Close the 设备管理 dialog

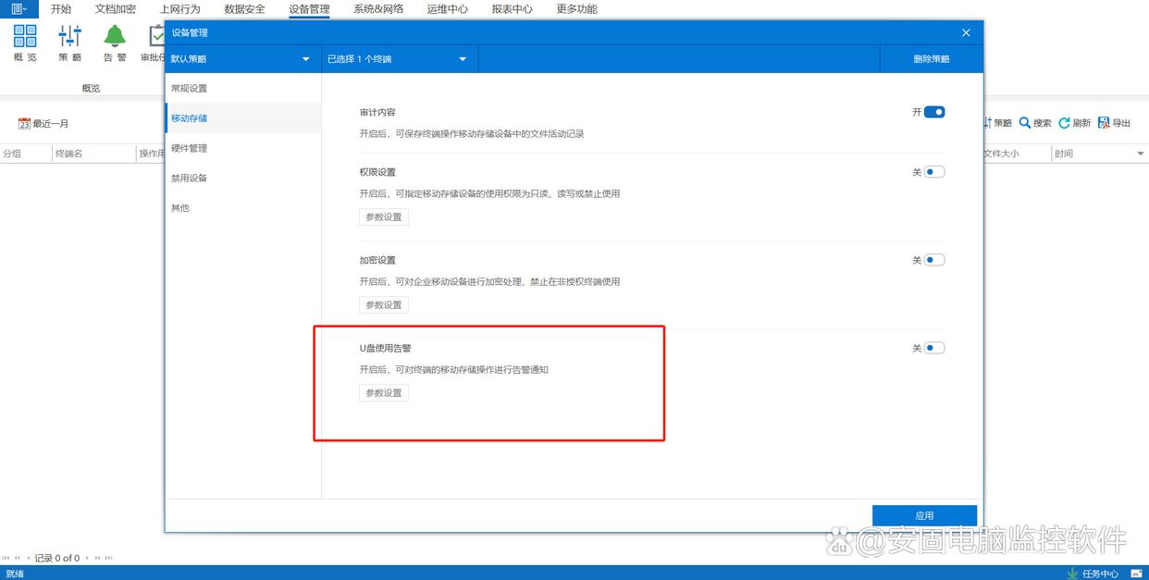[966, 32]
